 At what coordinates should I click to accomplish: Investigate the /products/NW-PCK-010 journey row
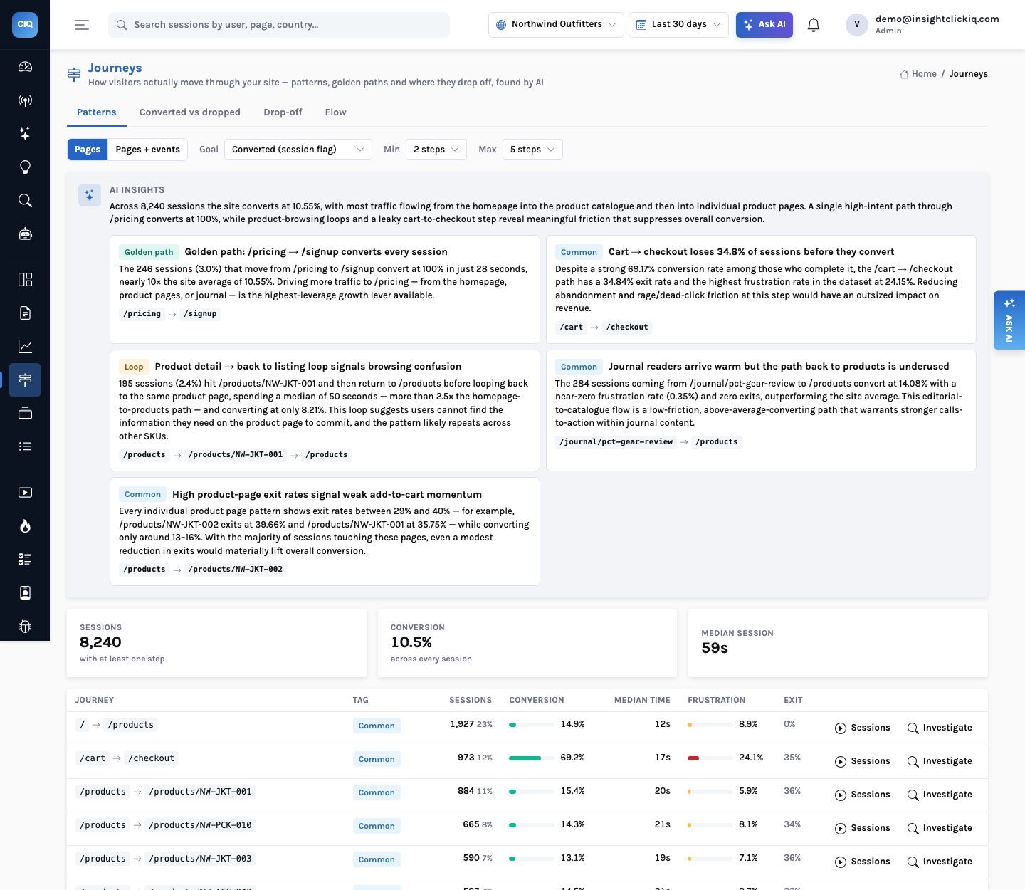point(940,829)
